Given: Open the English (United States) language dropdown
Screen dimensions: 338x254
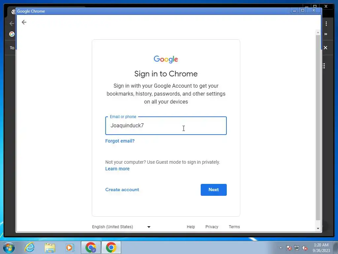Looking at the screenshot, I should tap(121, 227).
